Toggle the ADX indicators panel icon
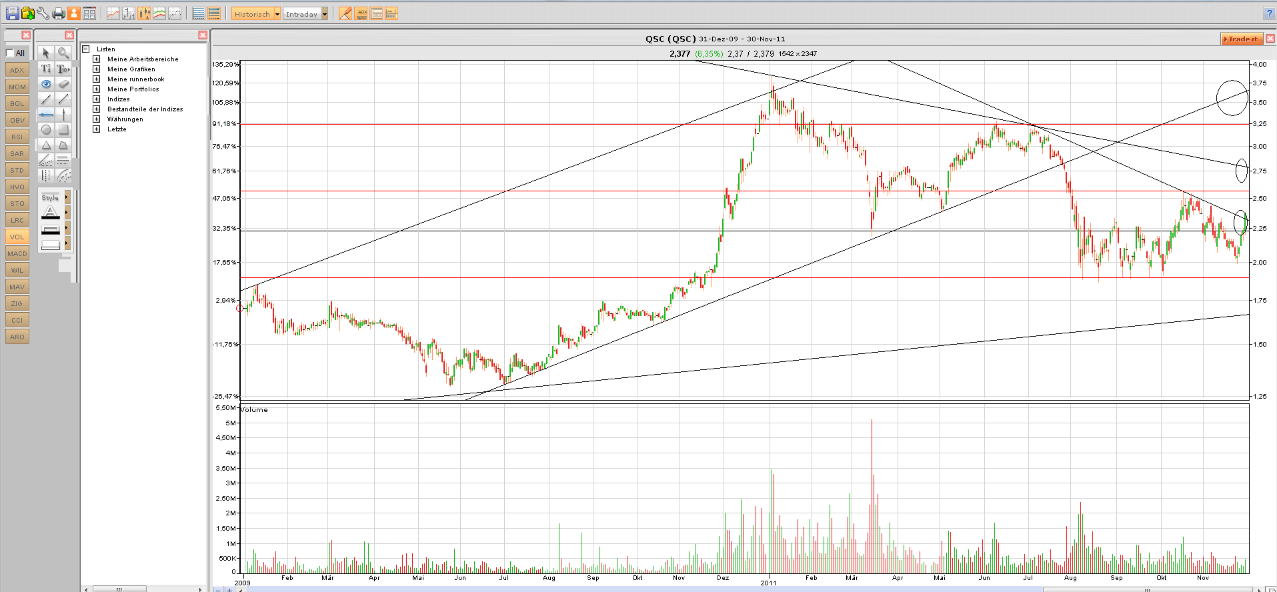 click(361, 13)
